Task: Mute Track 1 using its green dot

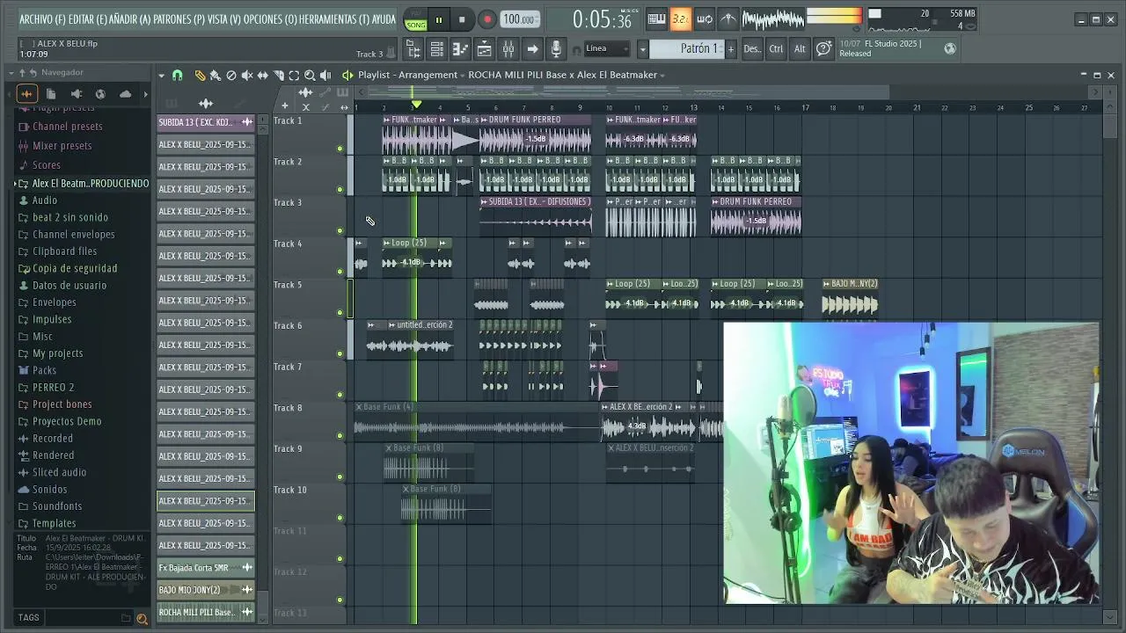Action: click(x=340, y=149)
